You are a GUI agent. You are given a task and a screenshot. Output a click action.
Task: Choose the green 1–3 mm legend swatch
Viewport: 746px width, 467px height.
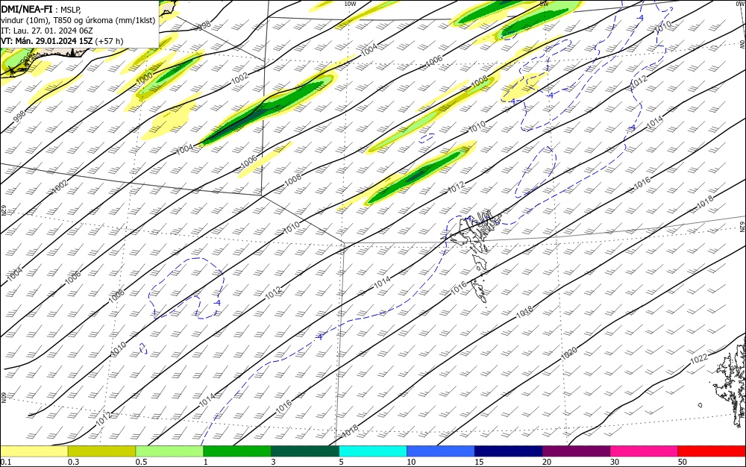point(237,451)
